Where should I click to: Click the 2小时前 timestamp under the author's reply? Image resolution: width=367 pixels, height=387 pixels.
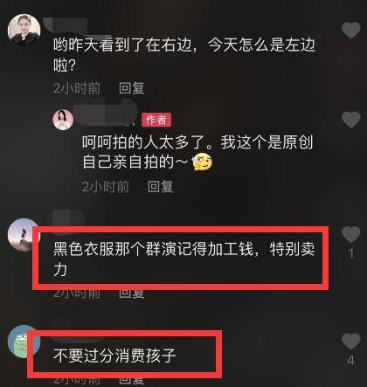tap(106, 187)
